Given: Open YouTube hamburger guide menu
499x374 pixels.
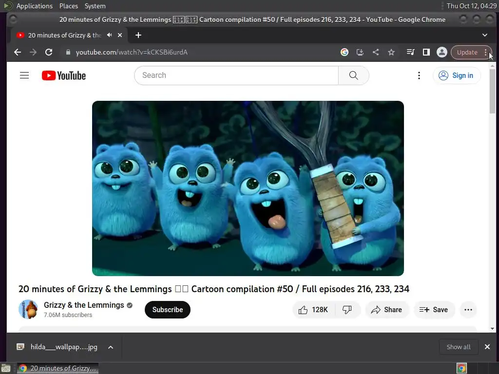Looking at the screenshot, I should pyautogui.click(x=24, y=75).
